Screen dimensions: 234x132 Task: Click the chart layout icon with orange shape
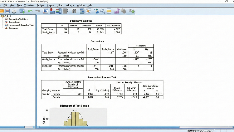click(x=88, y=11)
